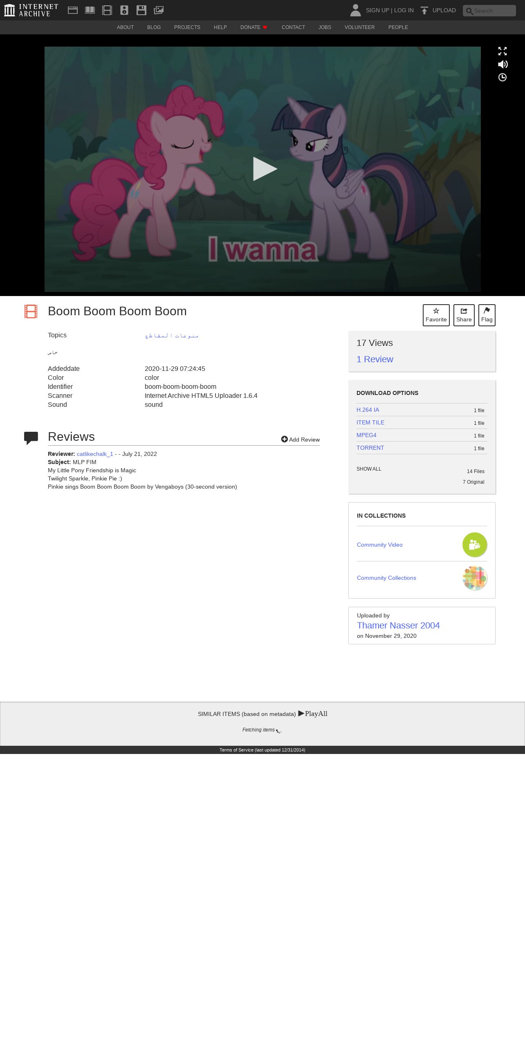The height and width of the screenshot is (1050, 525).
Task: Open the VOLUNTEER menu item
Action: [360, 27]
